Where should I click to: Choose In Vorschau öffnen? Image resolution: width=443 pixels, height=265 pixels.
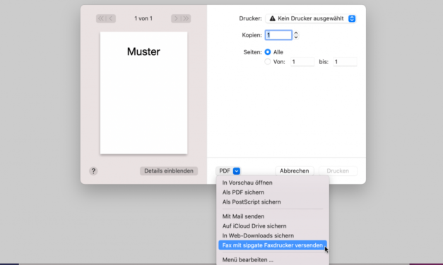coord(273,183)
